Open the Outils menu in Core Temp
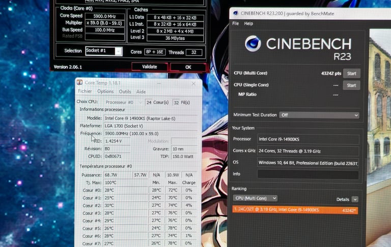The width and height of the screenshot is (391, 247). coord(125,91)
